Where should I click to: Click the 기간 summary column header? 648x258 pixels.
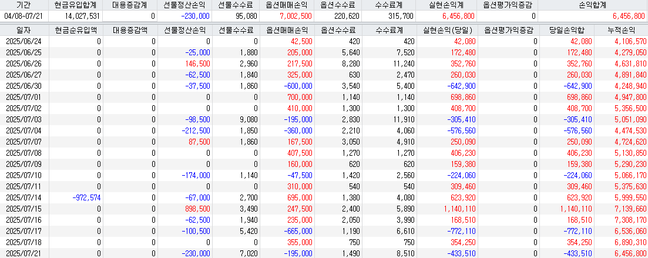pos(24,5)
